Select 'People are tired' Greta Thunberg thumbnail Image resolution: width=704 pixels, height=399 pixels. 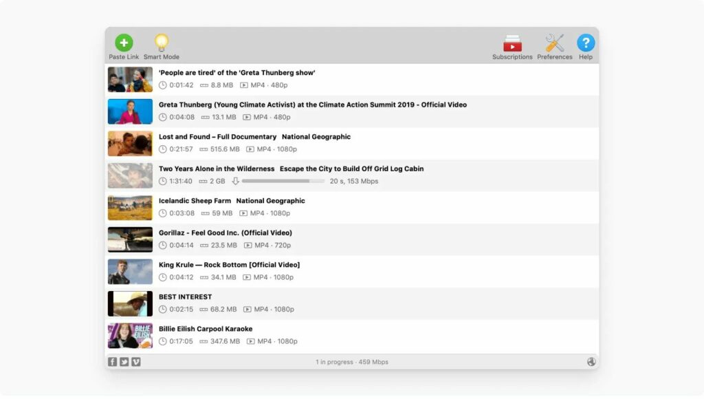tap(130, 80)
